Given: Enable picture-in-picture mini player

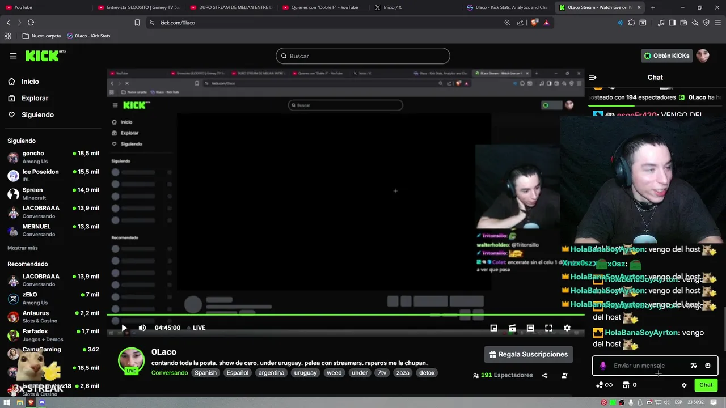Looking at the screenshot, I should pos(494,328).
